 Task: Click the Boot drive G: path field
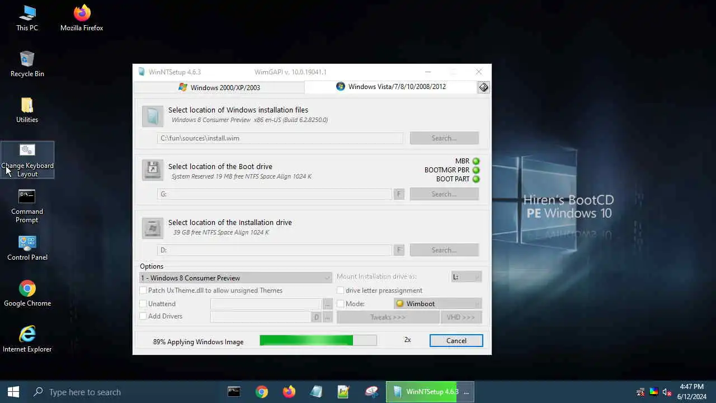274,194
